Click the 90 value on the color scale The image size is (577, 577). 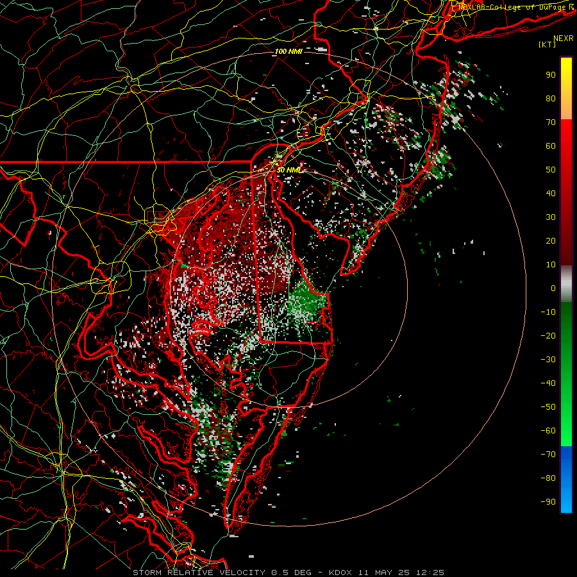551,75
